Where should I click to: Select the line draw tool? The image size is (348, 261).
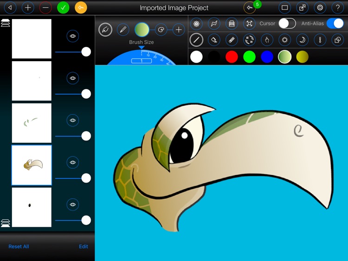(x=196, y=40)
